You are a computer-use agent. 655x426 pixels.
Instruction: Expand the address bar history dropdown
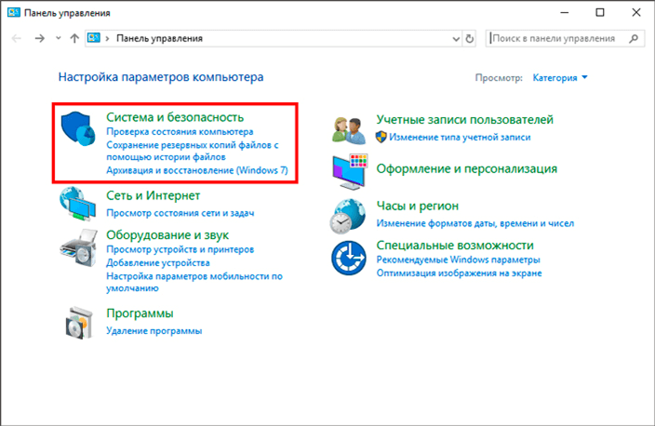click(456, 39)
